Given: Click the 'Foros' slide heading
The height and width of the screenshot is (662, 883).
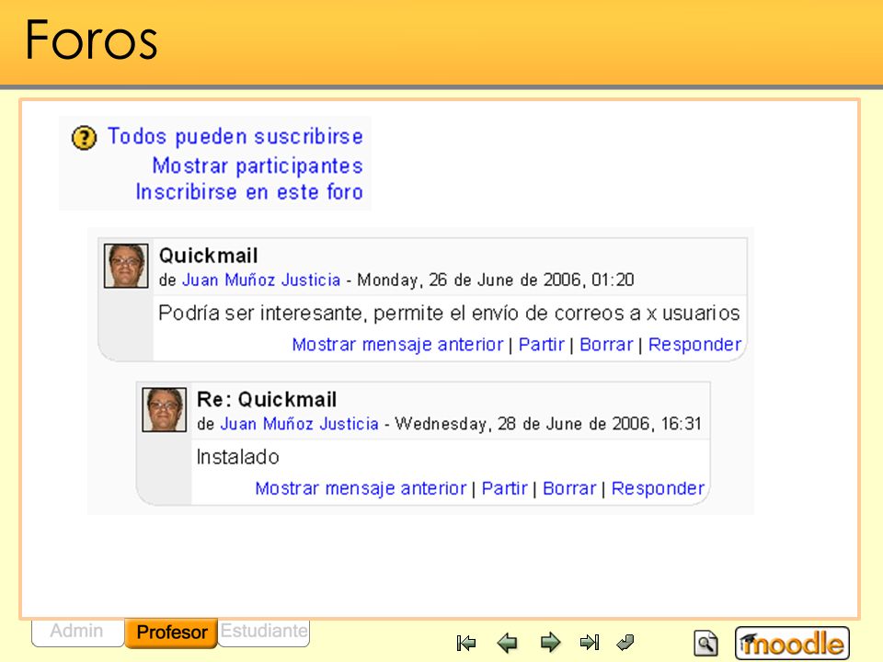Looking at the screenshot, I should (x=91, y=40).
